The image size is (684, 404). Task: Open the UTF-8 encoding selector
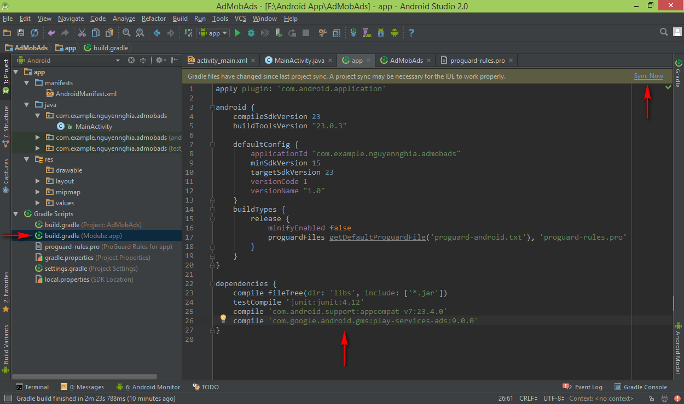[555, 399]
